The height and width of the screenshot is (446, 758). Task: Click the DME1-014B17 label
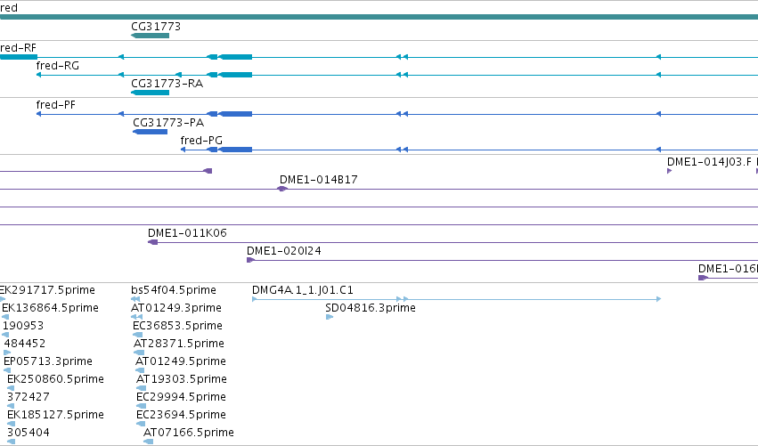(319, 180)
